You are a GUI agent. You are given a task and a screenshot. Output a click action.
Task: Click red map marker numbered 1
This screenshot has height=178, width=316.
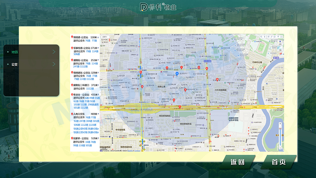(x=182, y=68)
